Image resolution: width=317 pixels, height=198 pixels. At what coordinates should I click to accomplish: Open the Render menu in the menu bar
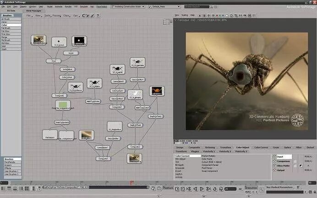[68, 6]
